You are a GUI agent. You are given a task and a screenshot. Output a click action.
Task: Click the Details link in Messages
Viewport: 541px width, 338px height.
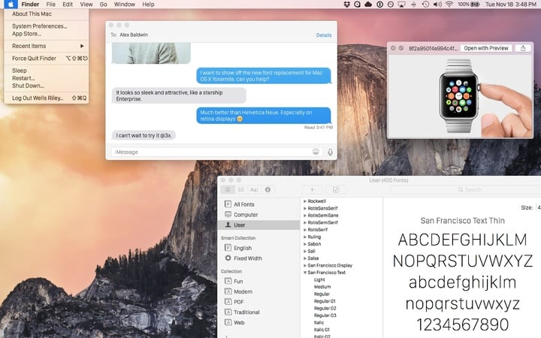point(324,35)
